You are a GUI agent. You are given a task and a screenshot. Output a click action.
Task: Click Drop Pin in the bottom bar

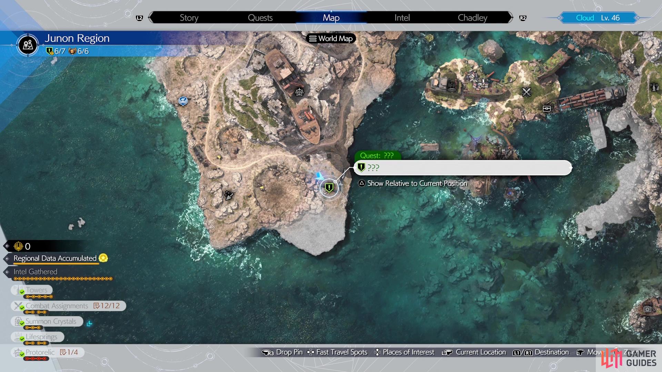289,352
